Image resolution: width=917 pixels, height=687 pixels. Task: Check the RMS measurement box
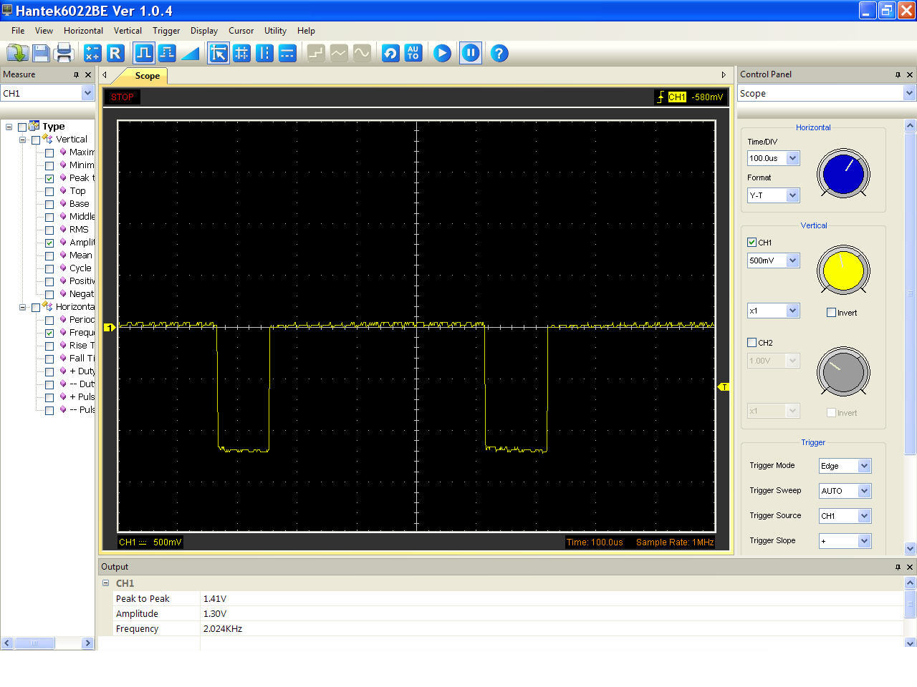(x=49, y=230)
